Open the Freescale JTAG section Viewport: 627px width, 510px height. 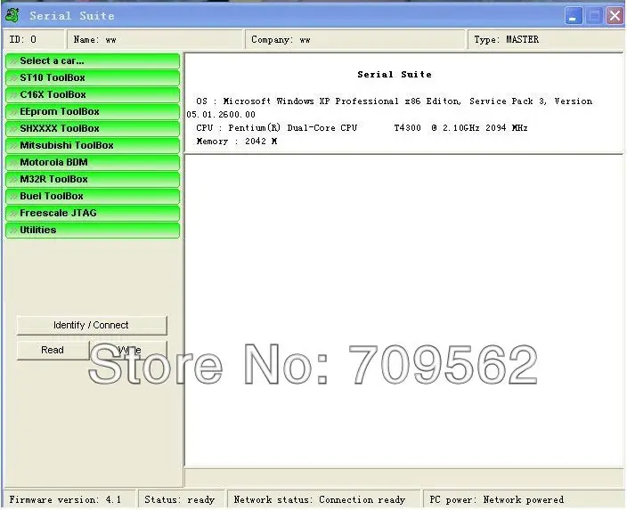pyautogui.click(x=93, y=213)
